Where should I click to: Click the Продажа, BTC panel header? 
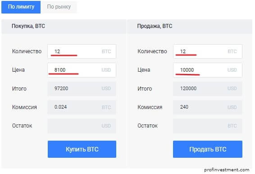tap(190, 27)
